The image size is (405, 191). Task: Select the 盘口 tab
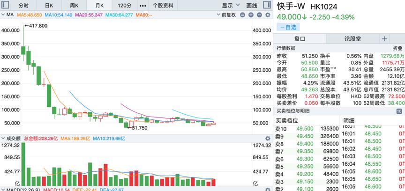click(x=300, y=39)
